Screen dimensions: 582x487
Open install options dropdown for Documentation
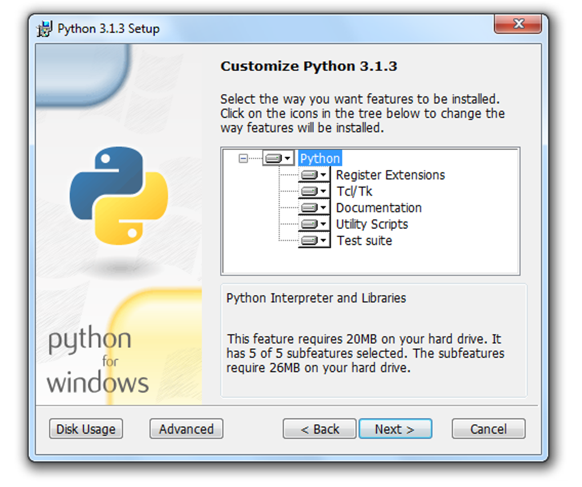314,207
